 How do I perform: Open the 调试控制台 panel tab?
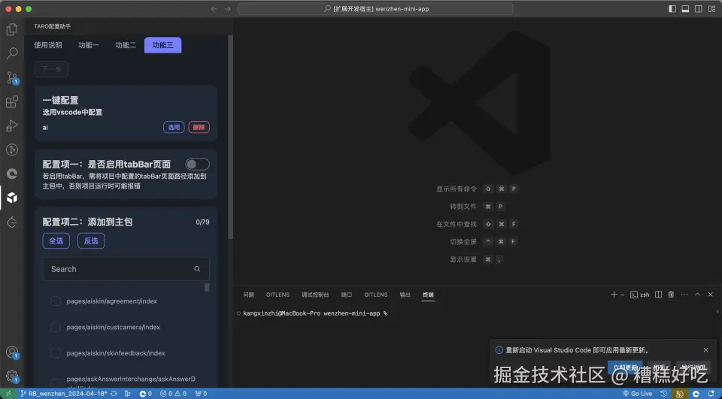click(x=315, y=295)
